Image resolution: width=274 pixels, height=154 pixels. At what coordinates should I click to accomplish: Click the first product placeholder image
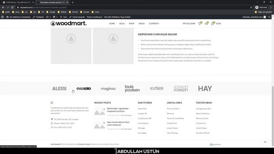[71, 46]
